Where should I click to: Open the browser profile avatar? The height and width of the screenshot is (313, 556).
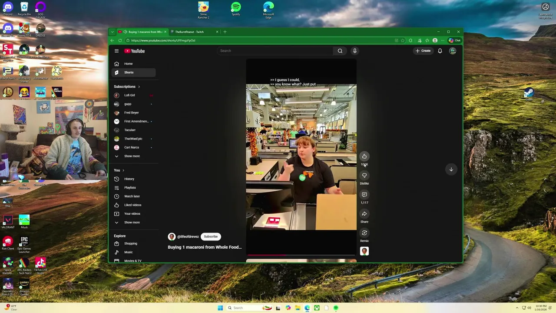(x=435, y=40)
